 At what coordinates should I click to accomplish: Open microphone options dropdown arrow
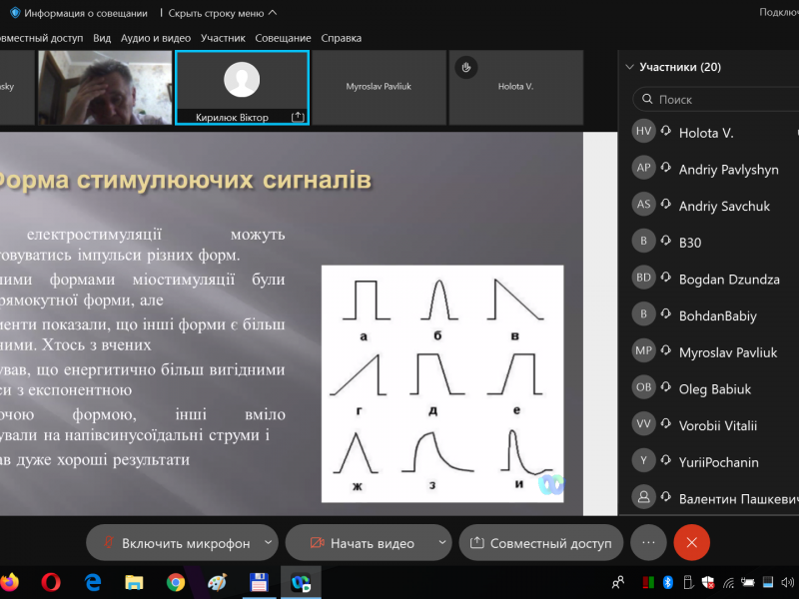pyautogui.click(x=268, y=542)
